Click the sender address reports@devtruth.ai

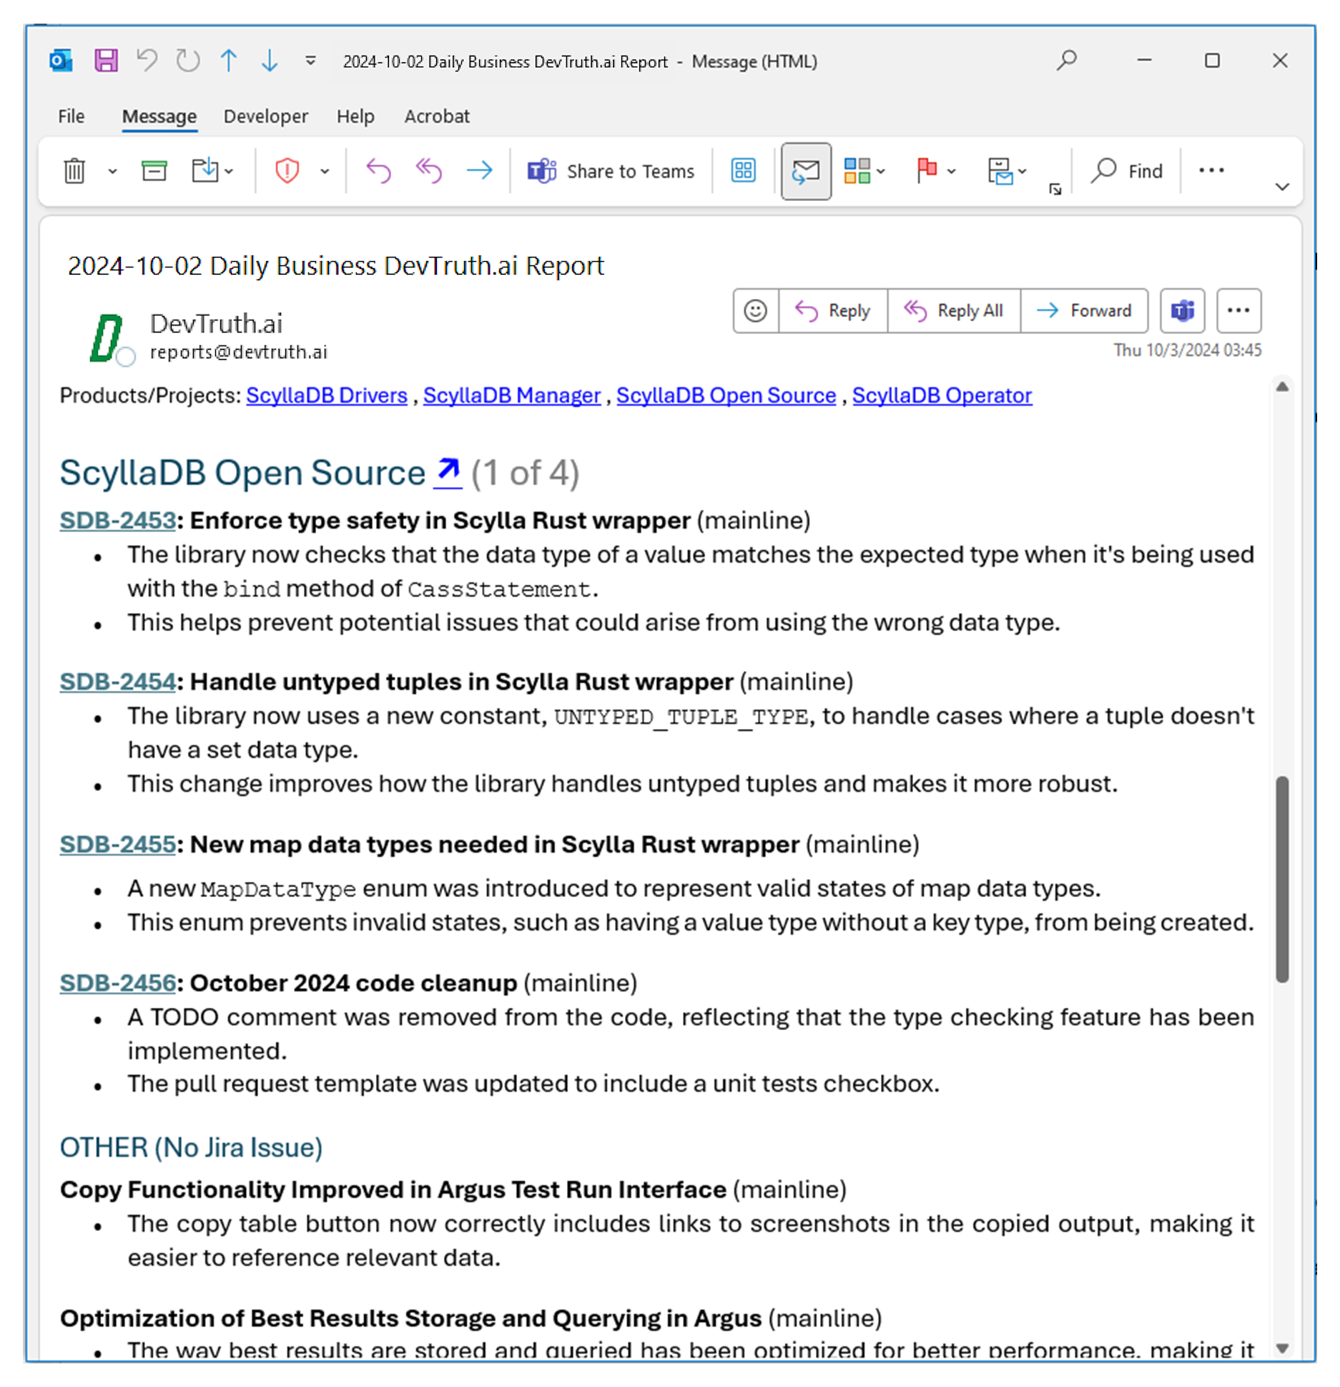pyautogui.click(x=239, y=352)
